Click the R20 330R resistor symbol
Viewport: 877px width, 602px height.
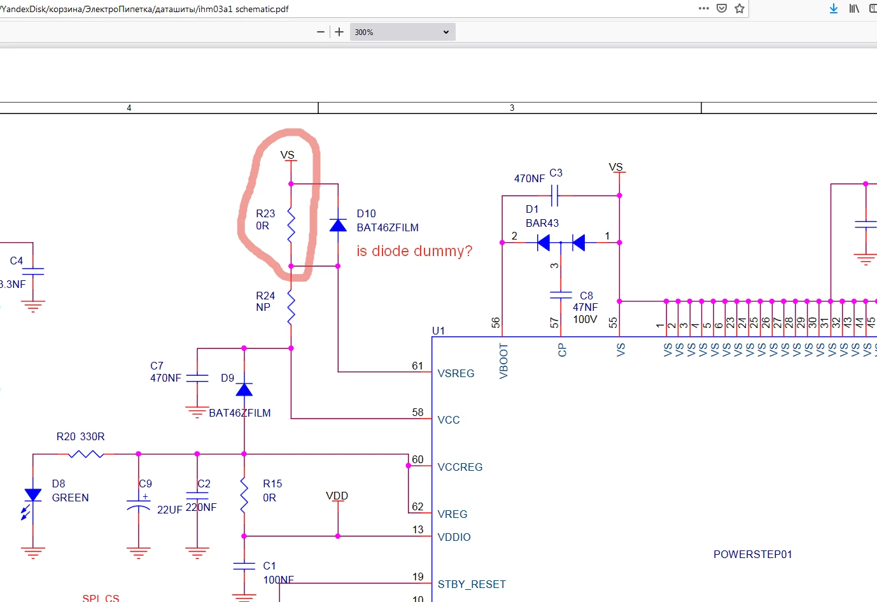pos(86,454)
